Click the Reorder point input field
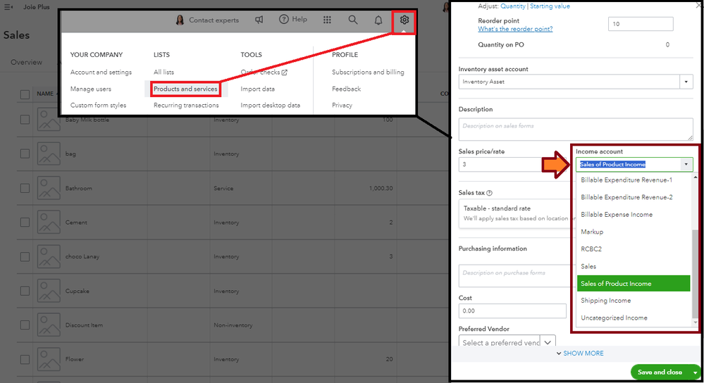Image resolution: width=704 pixels, height=383 pixels. (641, 24)
